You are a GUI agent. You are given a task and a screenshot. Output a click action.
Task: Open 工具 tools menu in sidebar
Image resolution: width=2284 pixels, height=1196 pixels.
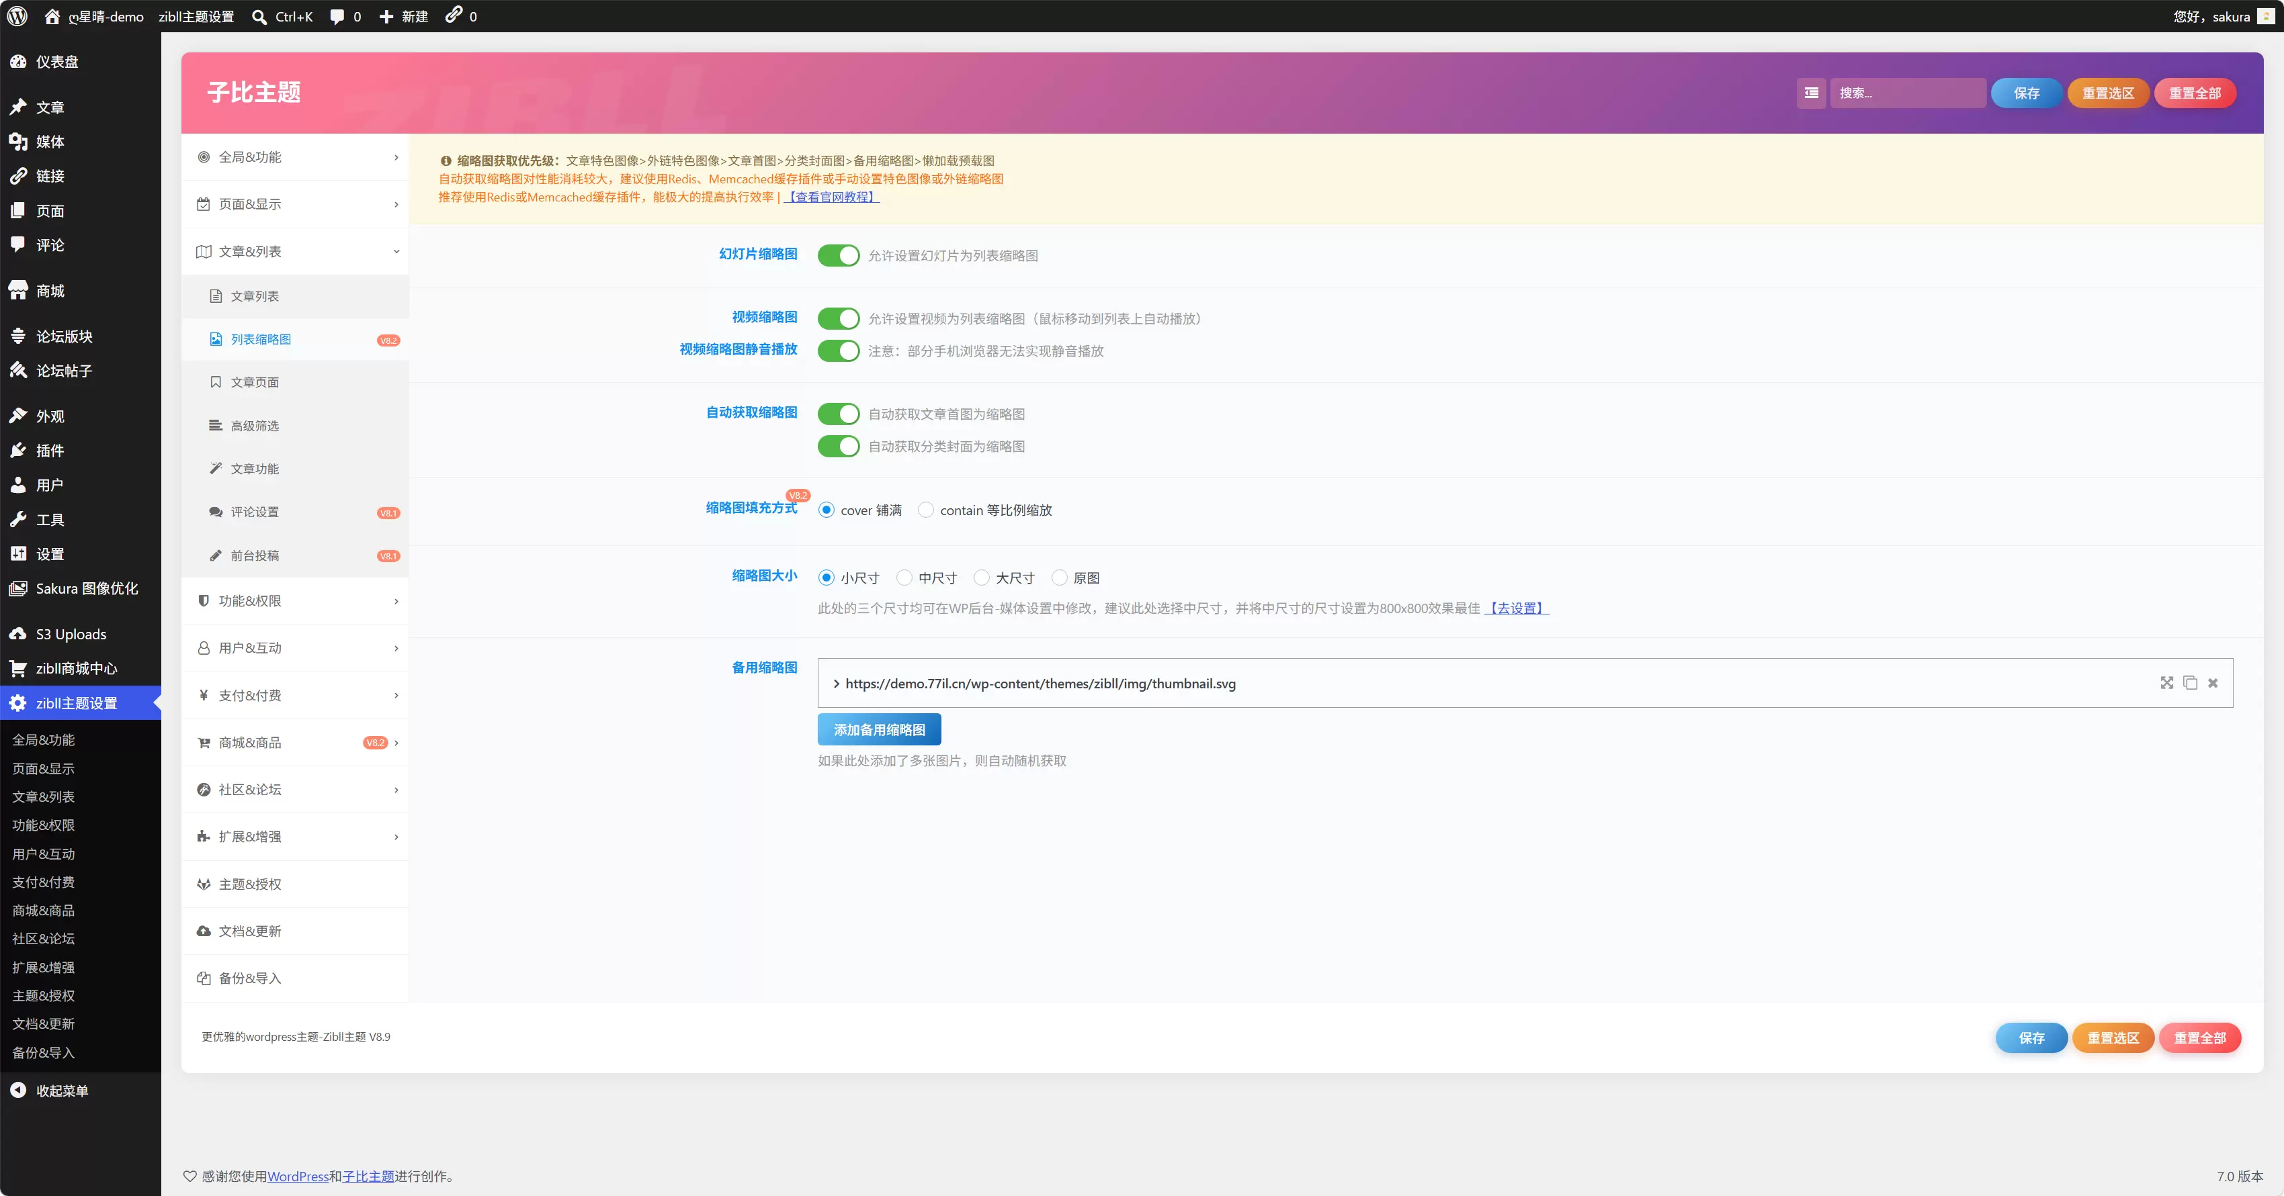click(x=81, y=519)
